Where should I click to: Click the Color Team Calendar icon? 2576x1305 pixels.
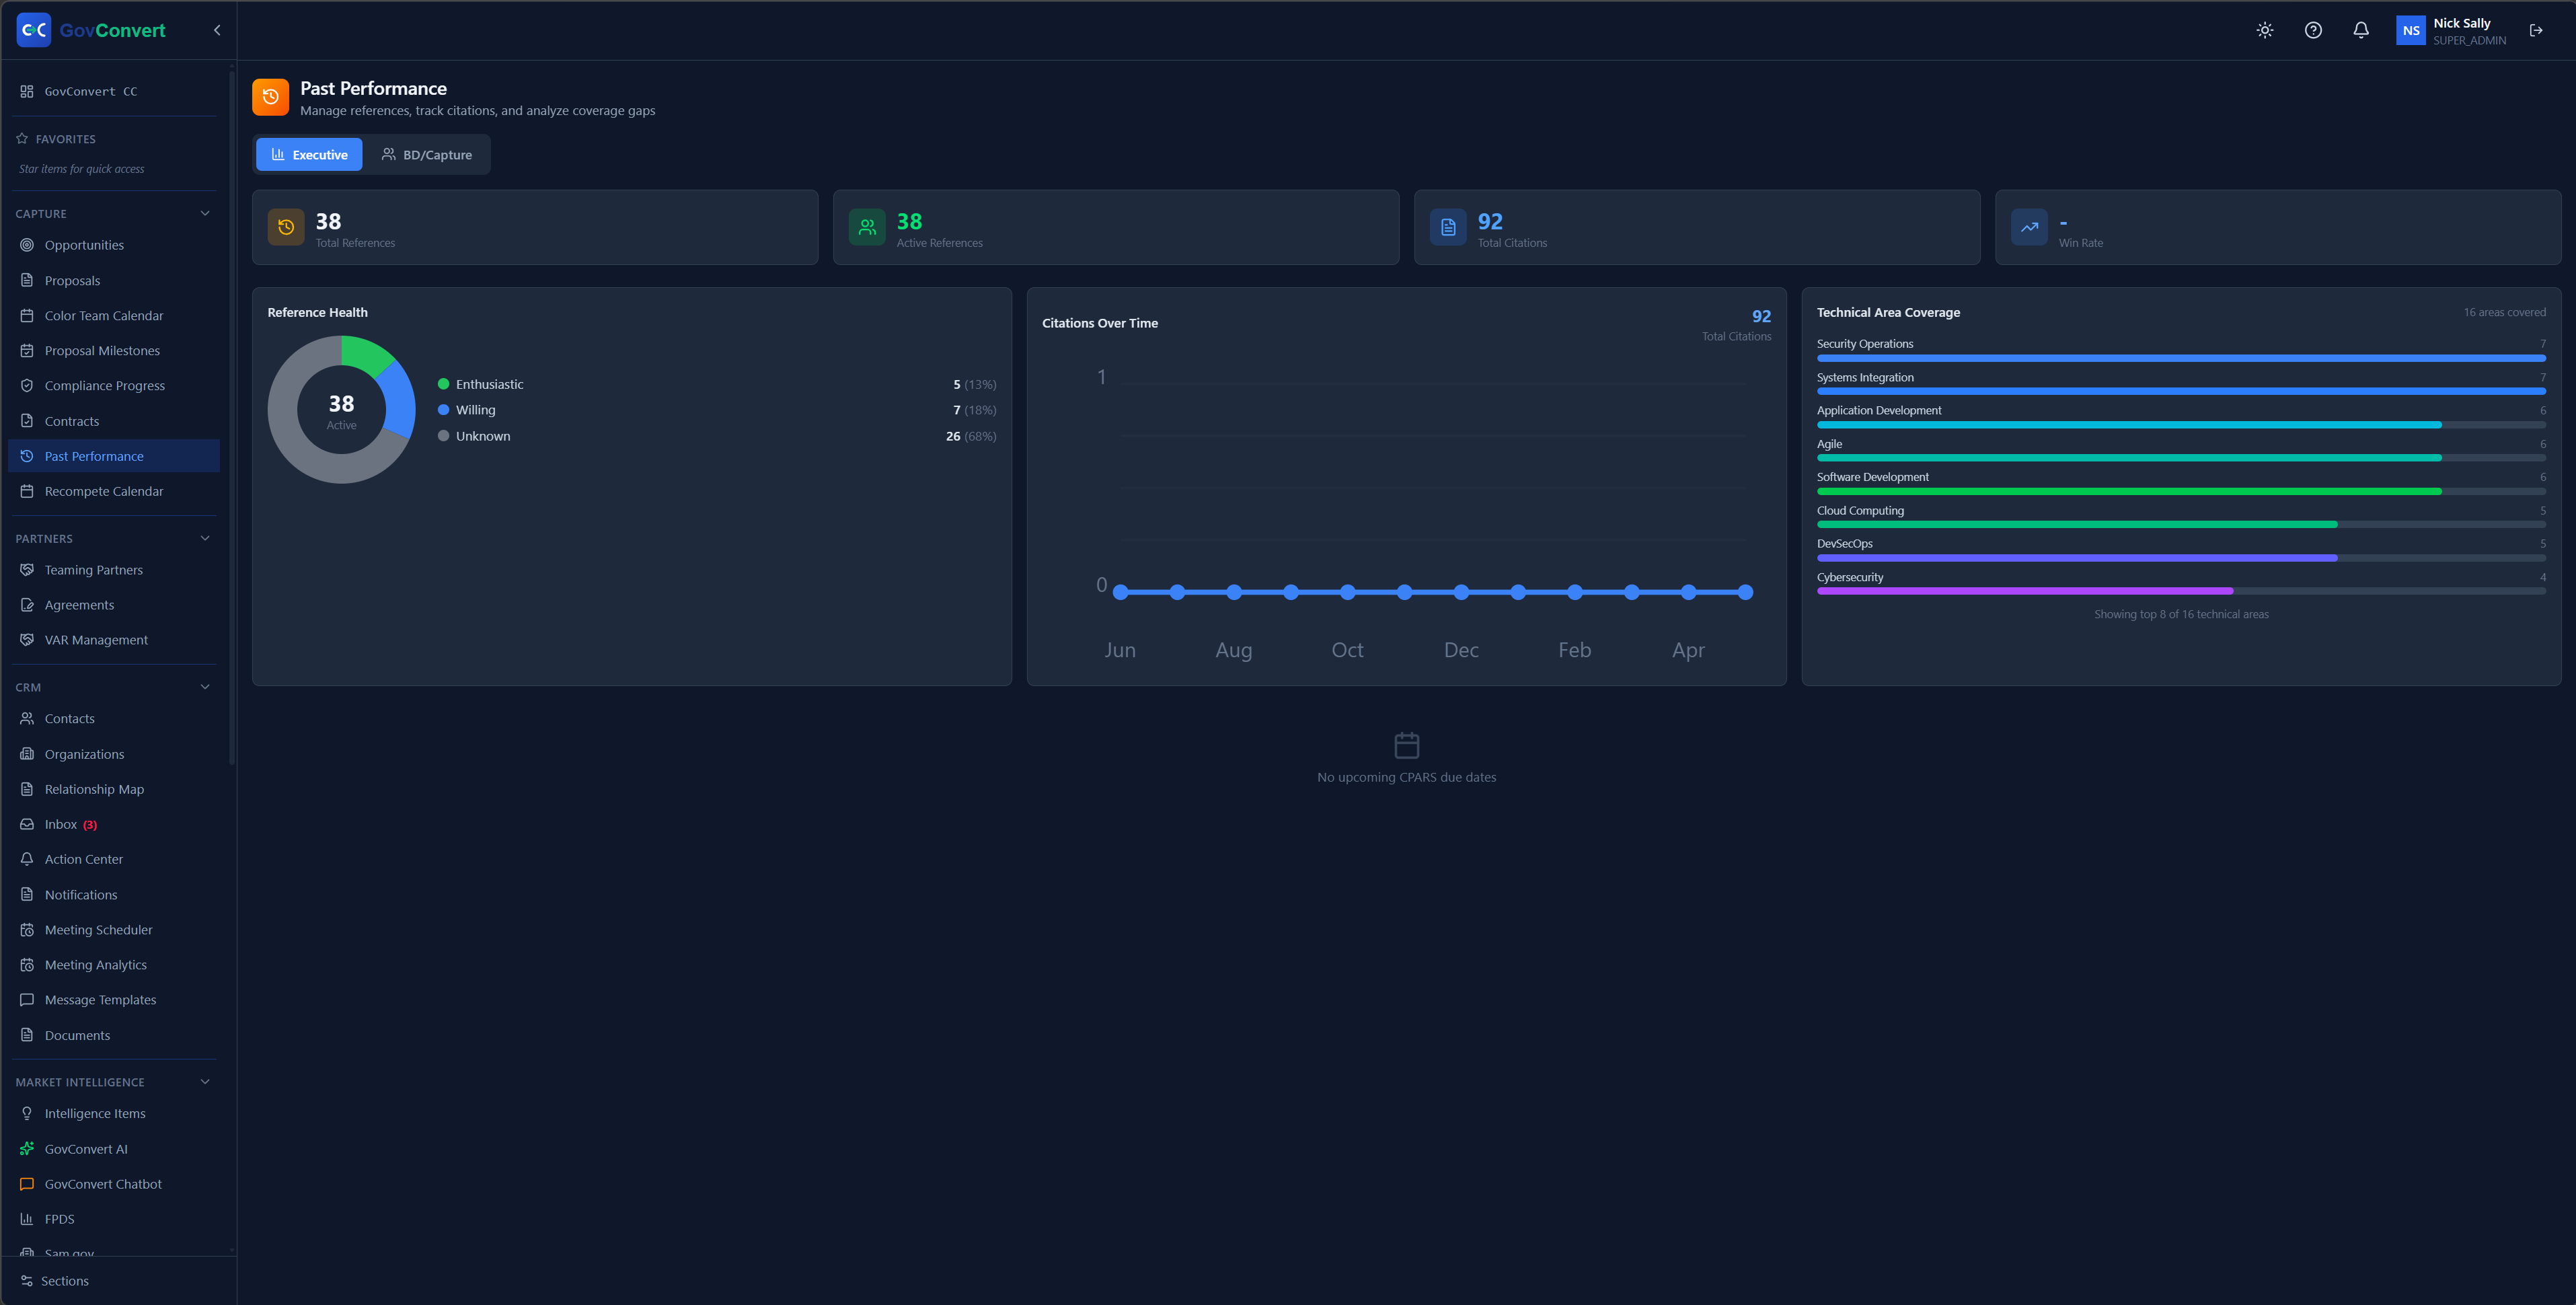[x=27, y=315]
